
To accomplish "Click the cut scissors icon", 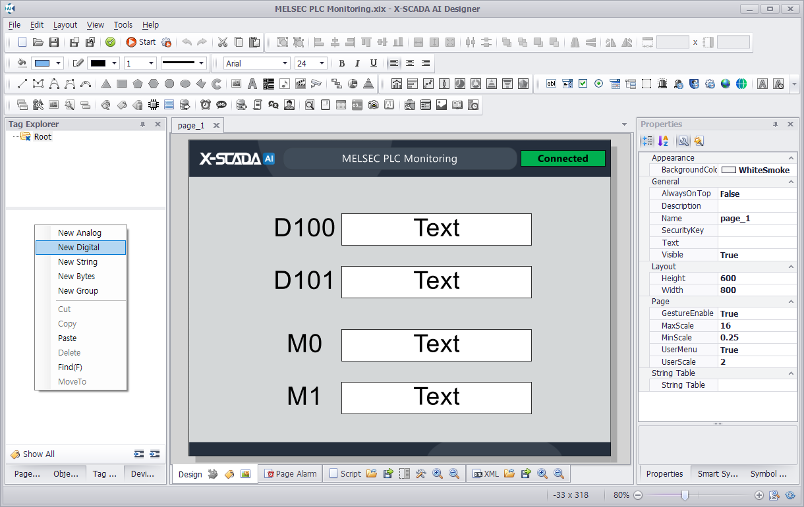I will (x=223, y=42).
